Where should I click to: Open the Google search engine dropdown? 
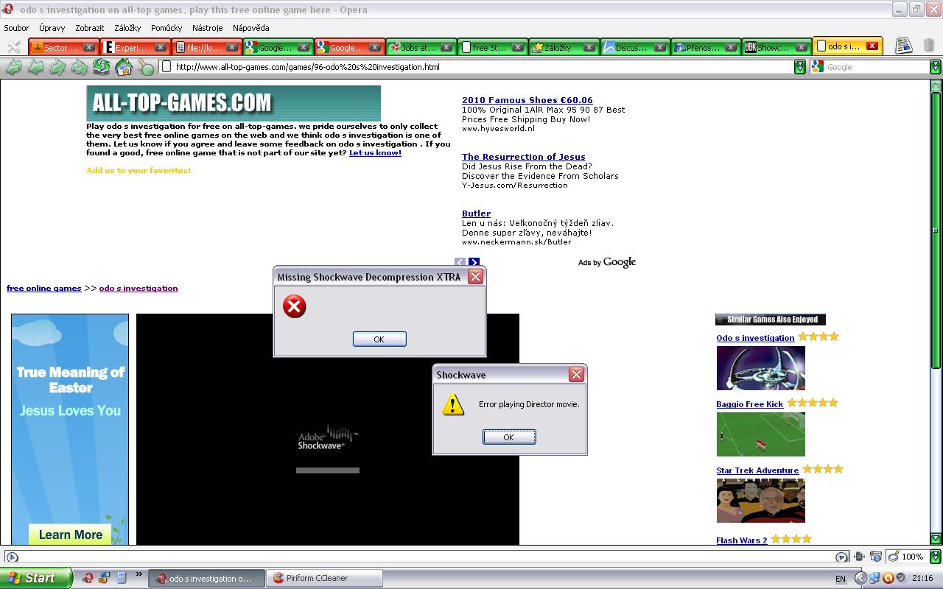817,67
